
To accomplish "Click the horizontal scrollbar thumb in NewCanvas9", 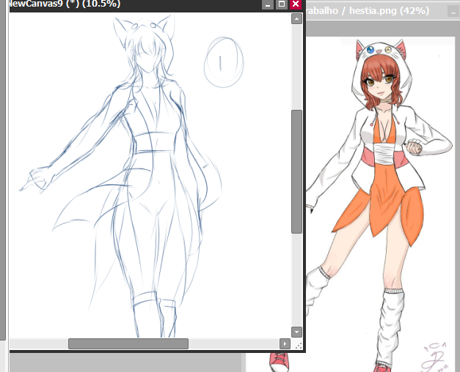I will [128, 343].
